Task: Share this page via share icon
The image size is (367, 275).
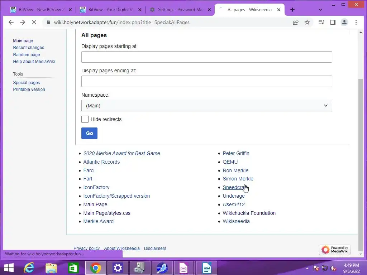Action: click(296, 23)
